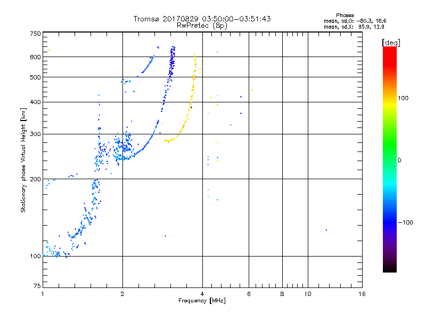Image resolution: width=426 pixels, height=320 pixels.
Task: Click the x-axis '1' tick label
Action: (43, 294)
